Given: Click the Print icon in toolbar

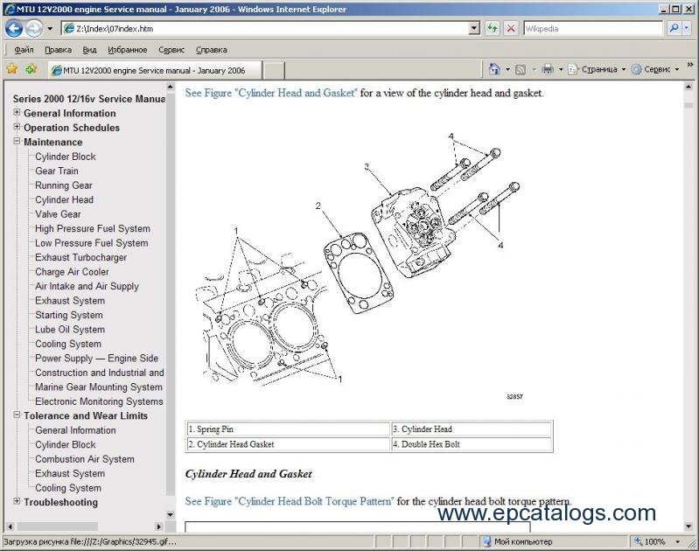Looking at the screenshot, I should pyautogui.click(x=548, y=69).
